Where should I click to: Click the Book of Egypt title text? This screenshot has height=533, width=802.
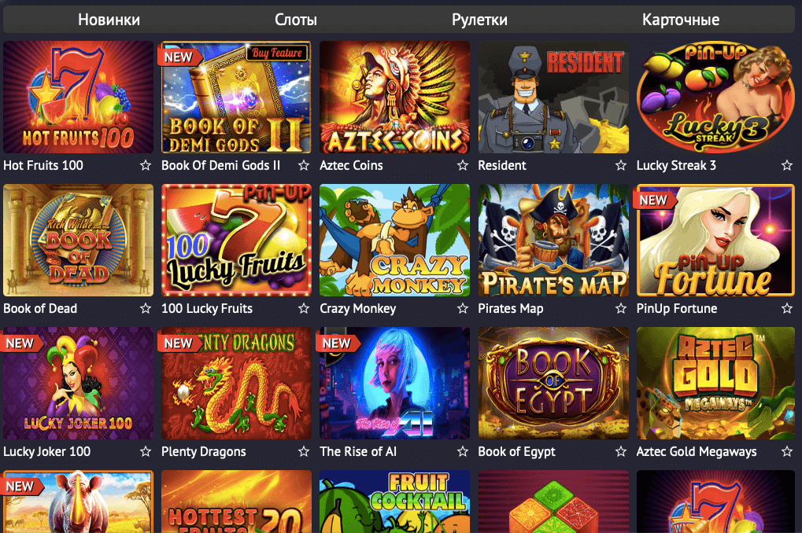click(516, 452)
